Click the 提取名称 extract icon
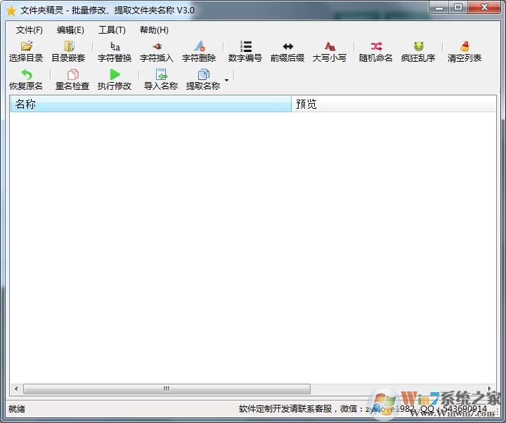The image size is (506, 423). coord(203,74)
